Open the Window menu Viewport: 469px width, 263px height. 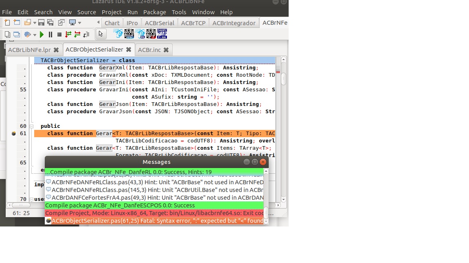(x=204, y=12)
